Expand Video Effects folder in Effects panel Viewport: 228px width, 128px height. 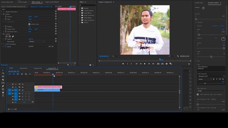[80, 18]
